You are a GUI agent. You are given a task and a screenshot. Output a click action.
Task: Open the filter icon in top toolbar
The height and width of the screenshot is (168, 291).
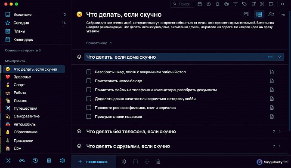235,4
